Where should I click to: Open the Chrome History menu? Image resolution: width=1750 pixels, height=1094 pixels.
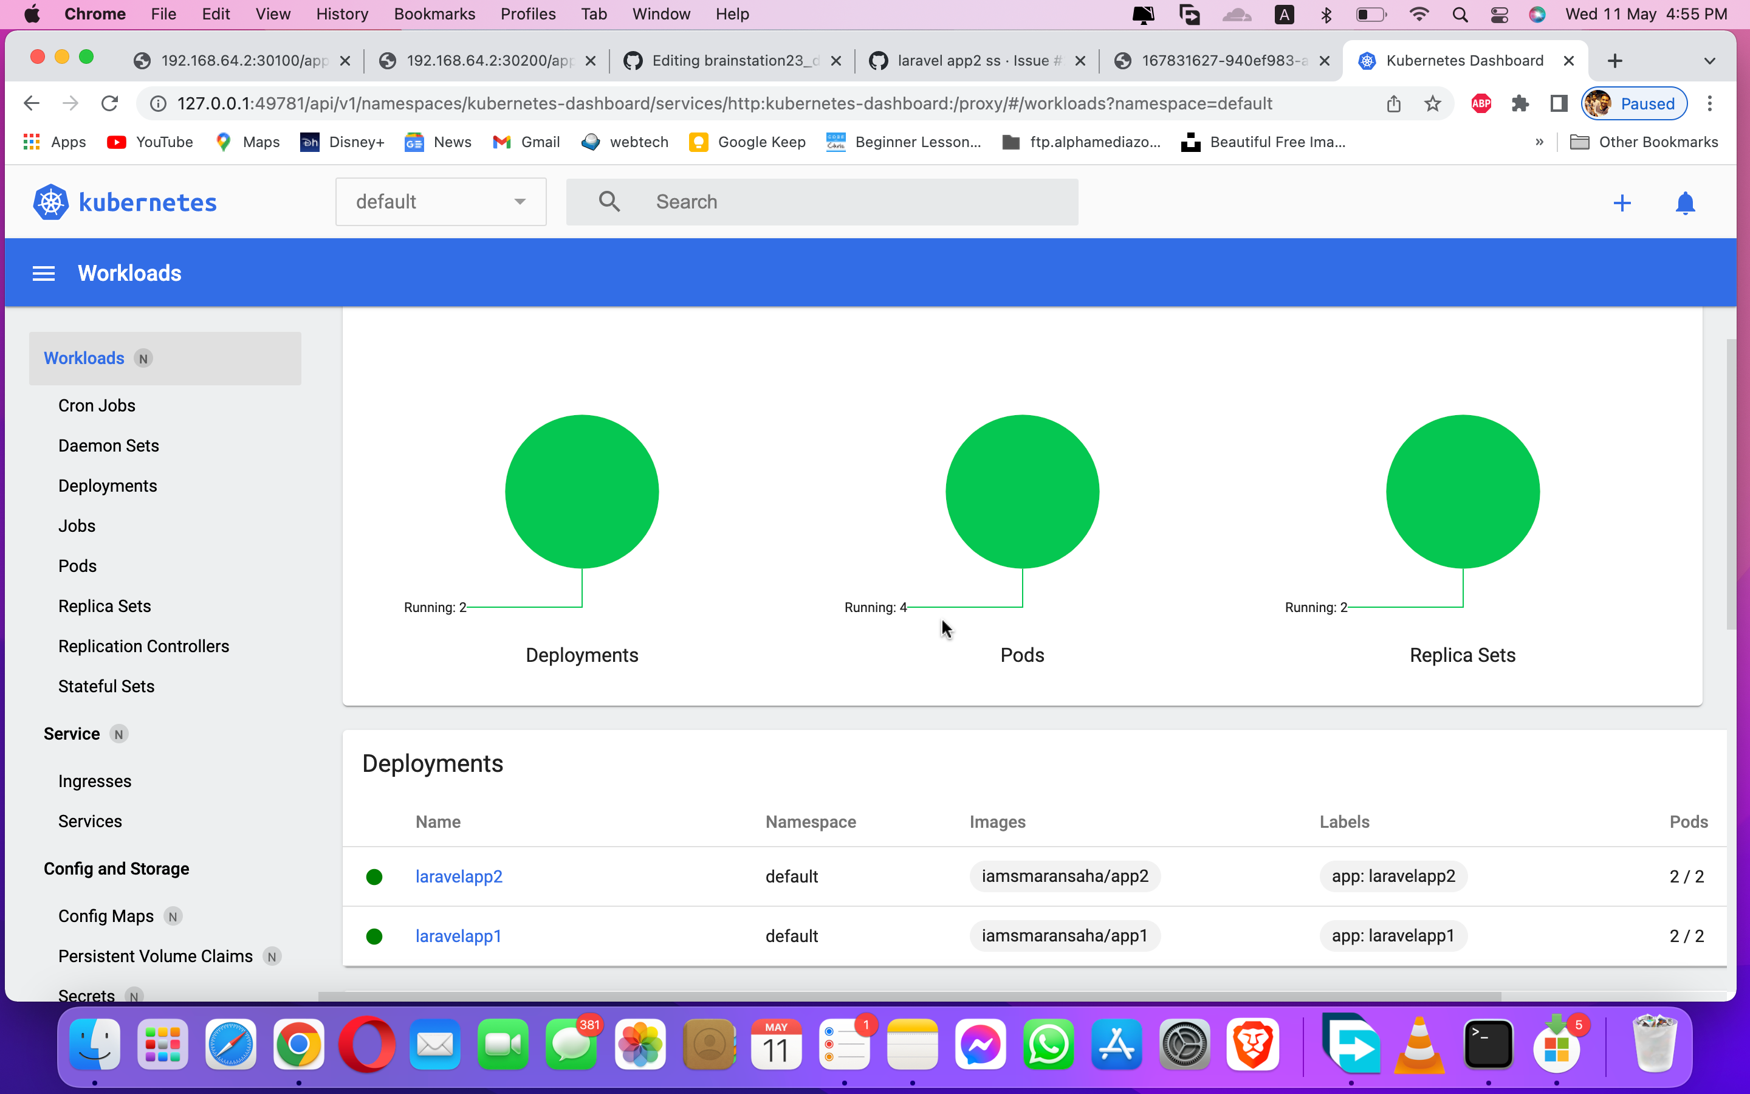[342, 14]
